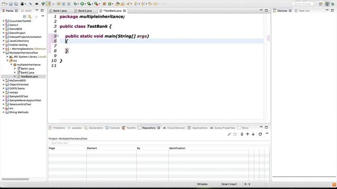Click the New Java Class green icon
This screenshot has width=337, height=189.
coord(110,4)
